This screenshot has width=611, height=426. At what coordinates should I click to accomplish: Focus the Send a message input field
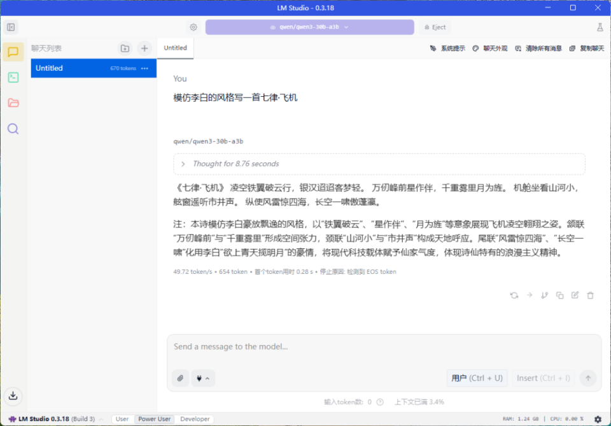click(x=384, y=347)
